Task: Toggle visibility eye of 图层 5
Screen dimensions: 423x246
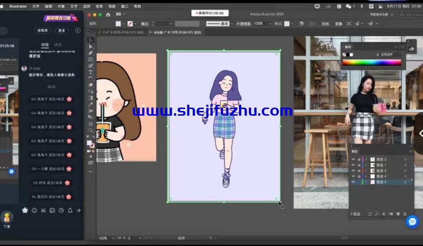Action: [353, 159]
